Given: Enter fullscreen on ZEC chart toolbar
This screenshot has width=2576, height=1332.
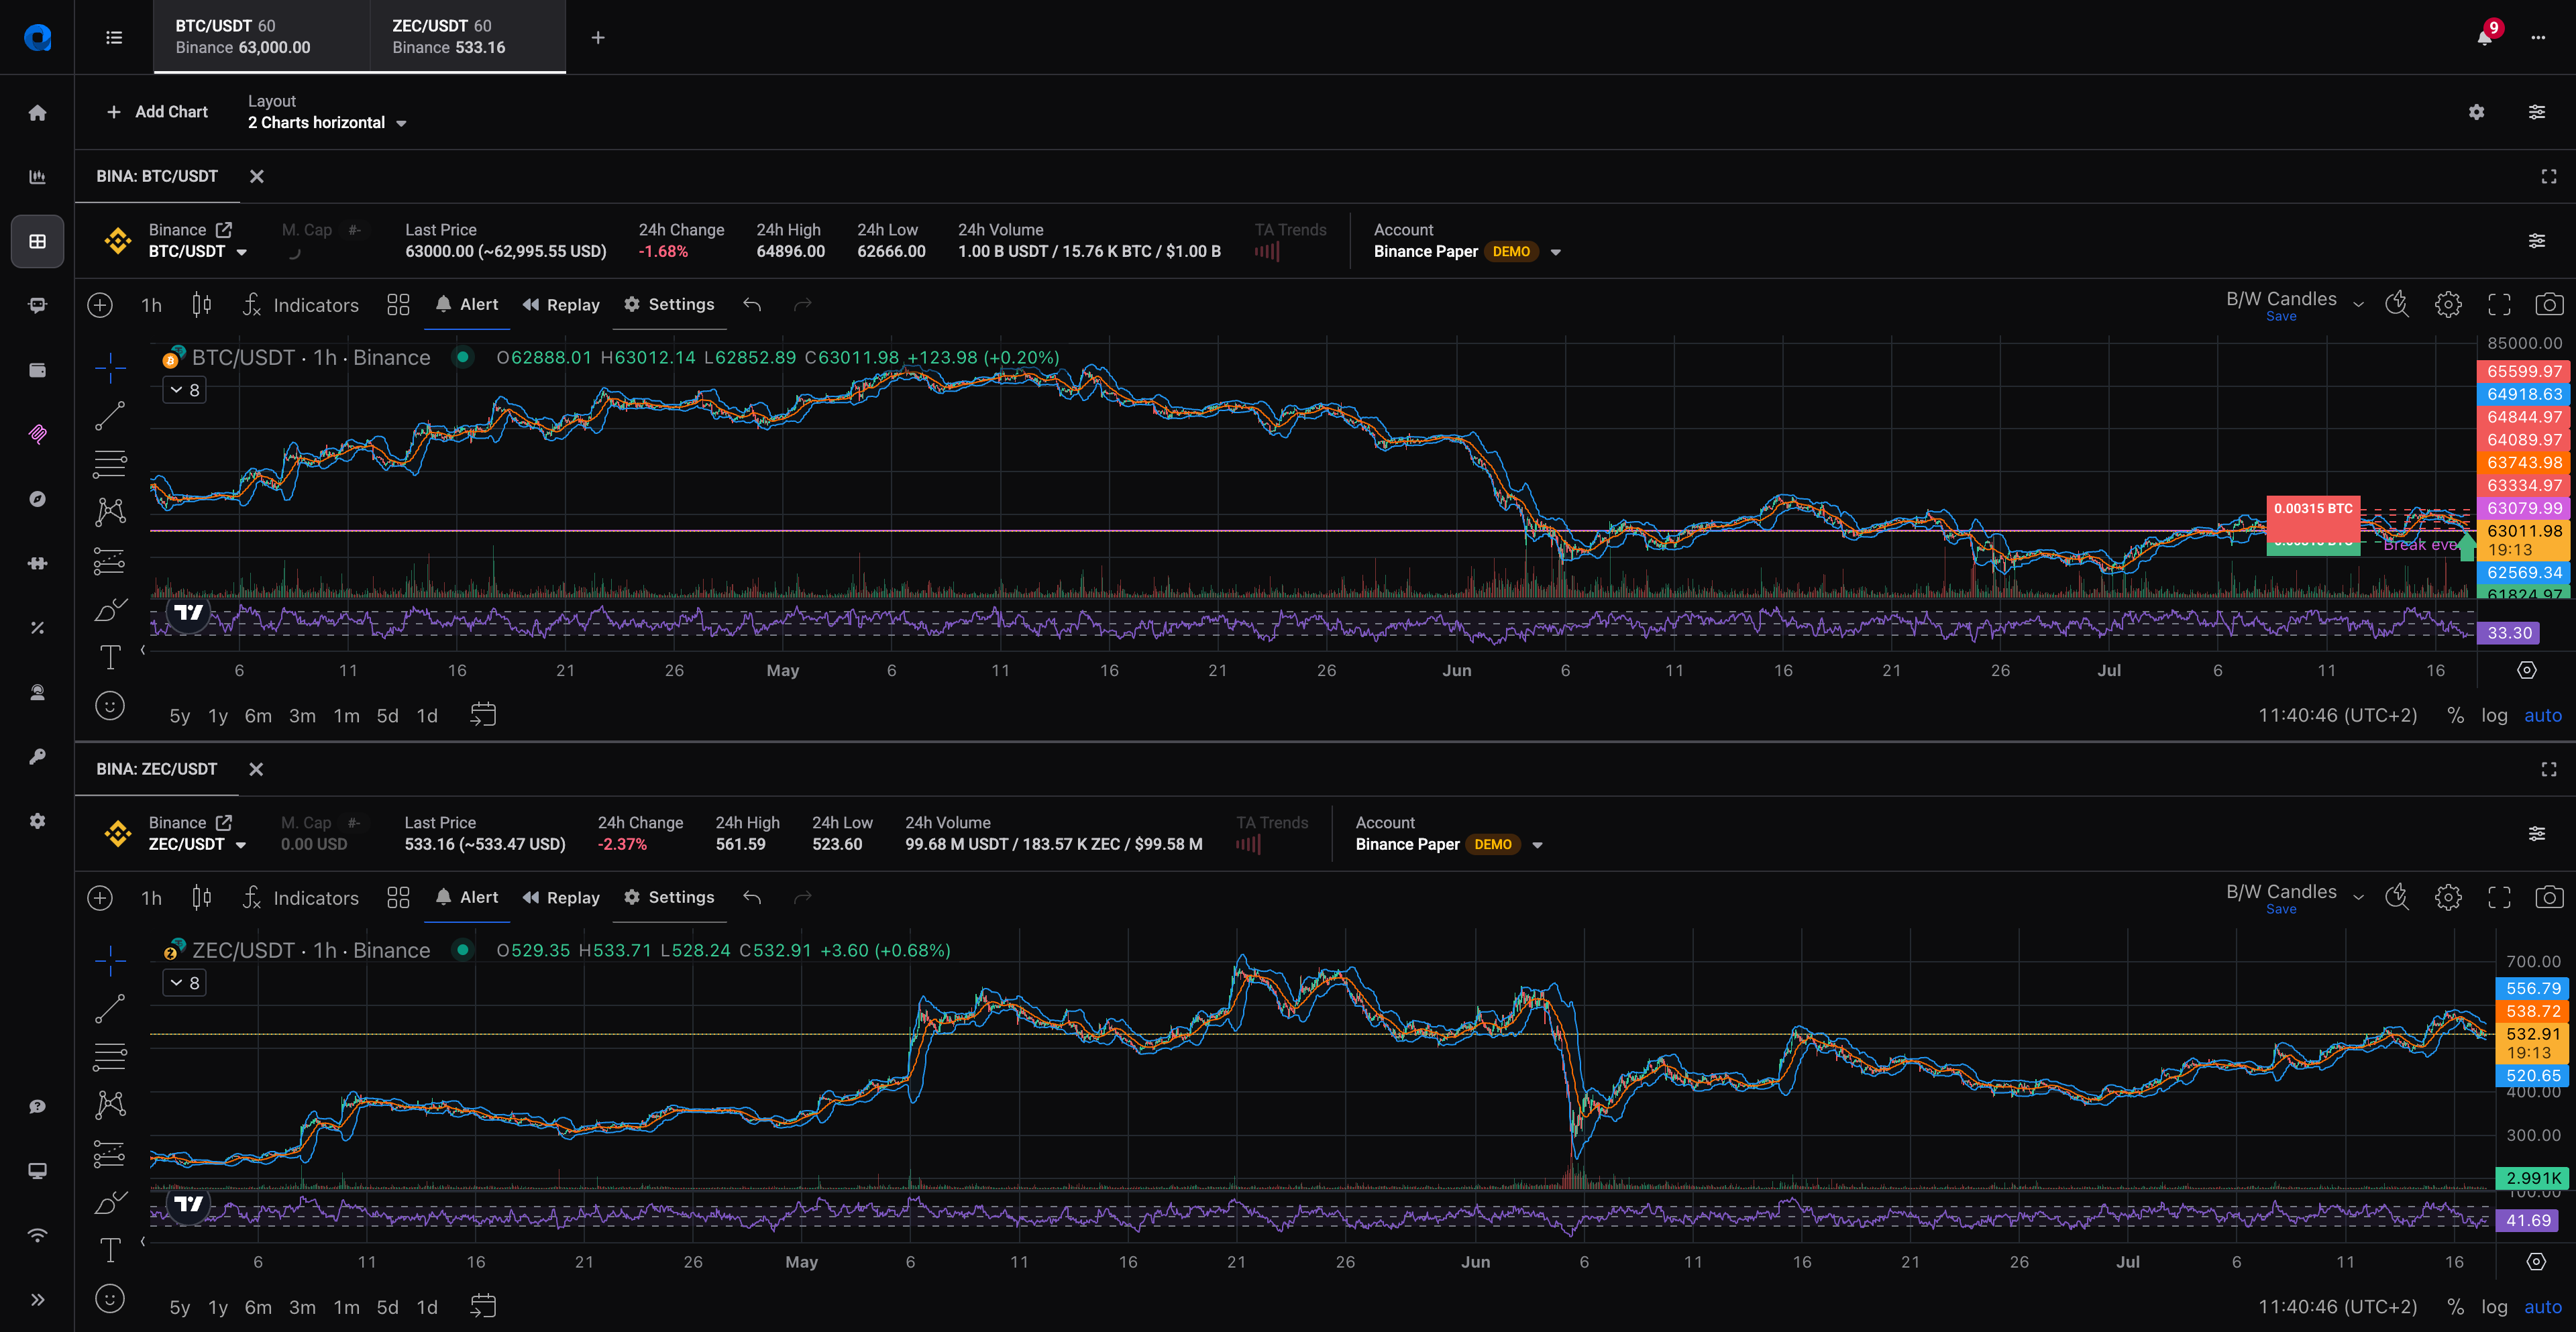Looking at the screenshot, I should coord(2499,898).
